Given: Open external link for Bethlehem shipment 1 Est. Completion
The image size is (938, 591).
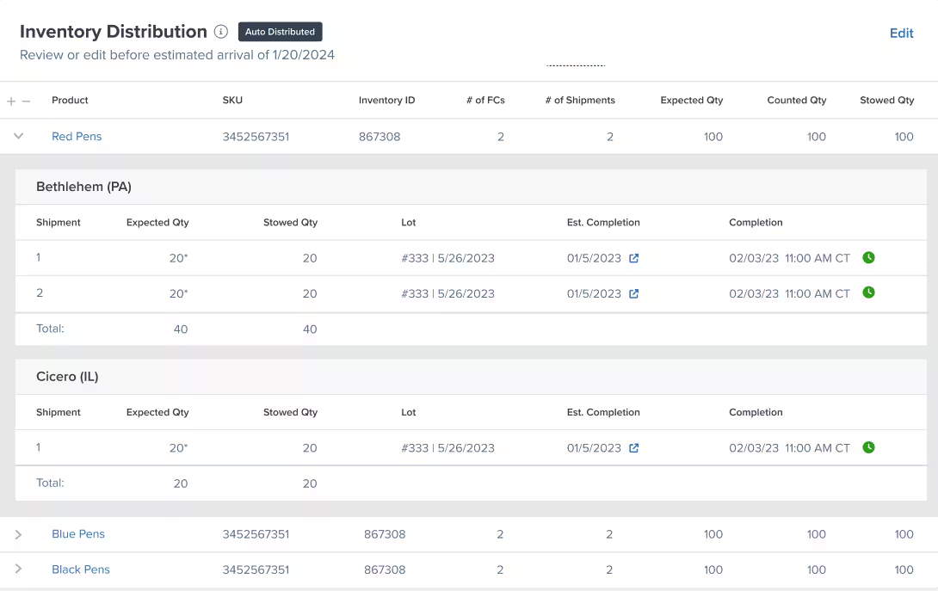Looking at the screenshot, I should coord(633,257).
